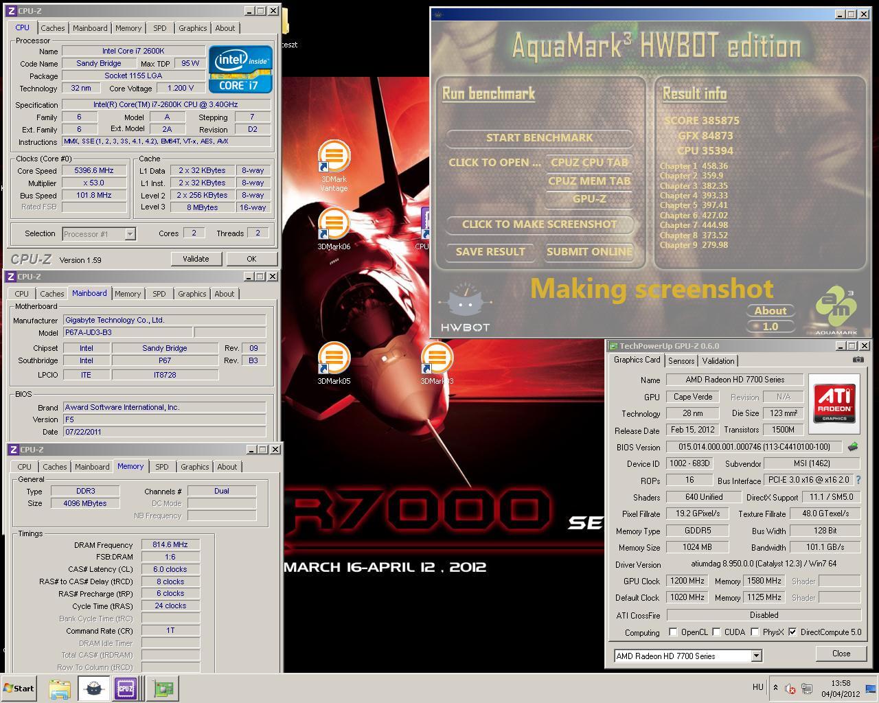879x703 pixels.
Task: Open the 3DMark05 desktop shortcut
Action: pyautogui.click(x=334, y=363)
